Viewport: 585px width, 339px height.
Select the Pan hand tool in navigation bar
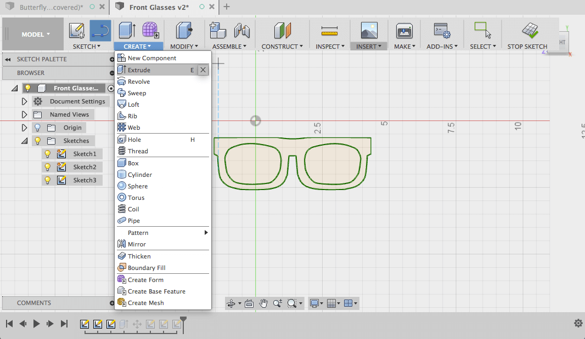(263, 303)
